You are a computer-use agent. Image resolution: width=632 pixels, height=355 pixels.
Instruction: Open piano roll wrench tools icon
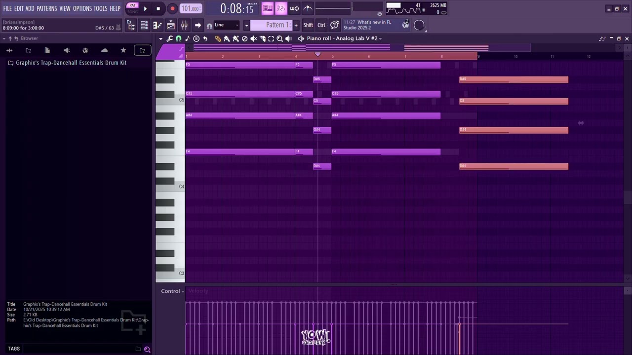tap(169, 38)
